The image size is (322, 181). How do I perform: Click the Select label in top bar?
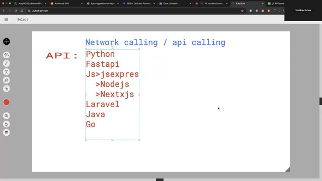pos(23,19)
